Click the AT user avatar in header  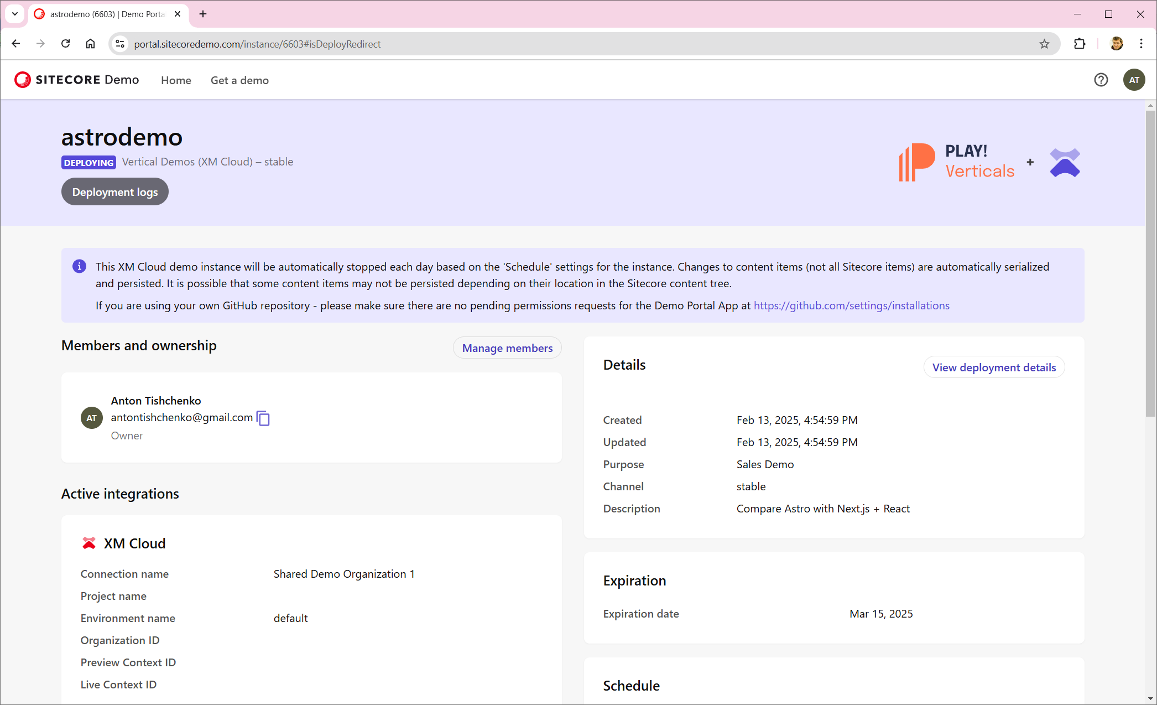coord(1134,80)
